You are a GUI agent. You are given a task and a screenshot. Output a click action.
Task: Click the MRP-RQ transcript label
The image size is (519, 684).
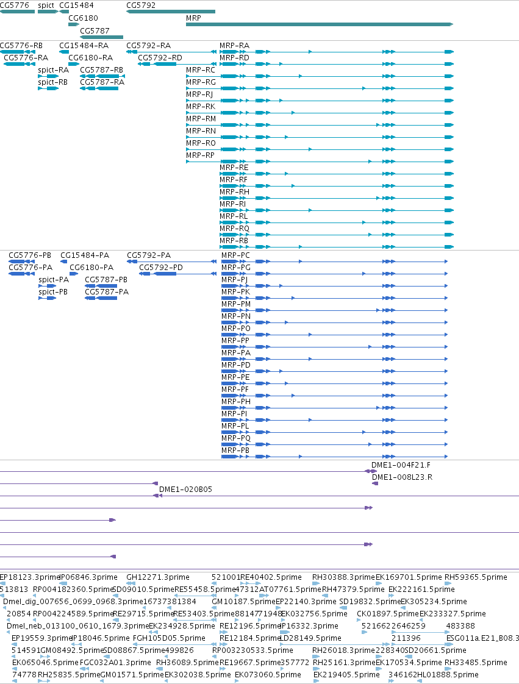(234, 229)
